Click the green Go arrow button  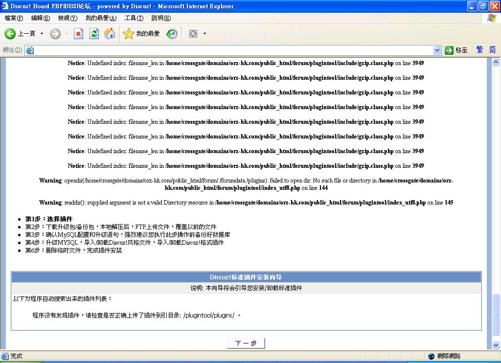449,50
